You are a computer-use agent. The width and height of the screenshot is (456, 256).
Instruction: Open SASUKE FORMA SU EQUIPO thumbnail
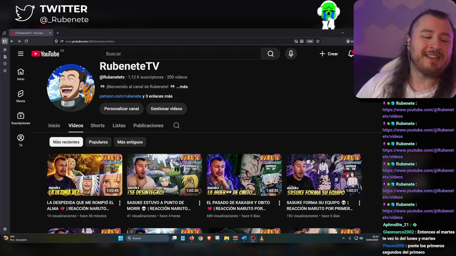tap(324, 175)
